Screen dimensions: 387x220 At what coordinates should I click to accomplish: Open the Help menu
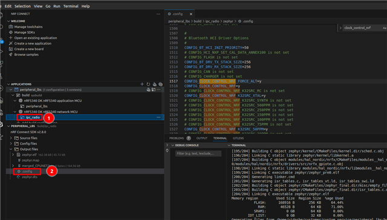[86, 6]
